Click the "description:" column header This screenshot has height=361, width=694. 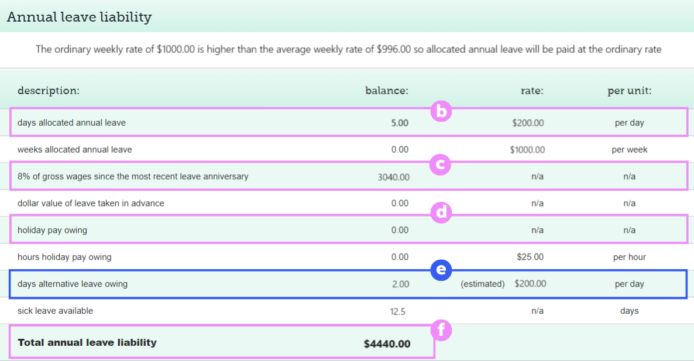(x=49, y=91)
